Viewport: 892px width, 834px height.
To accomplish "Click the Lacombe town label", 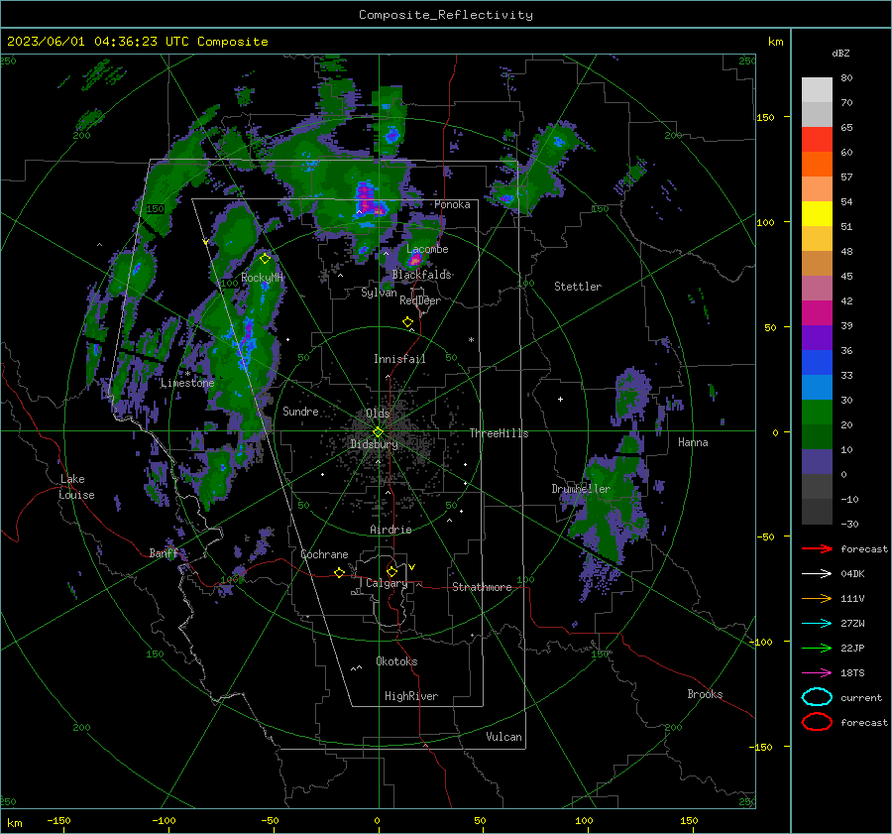I will [427, 249].
